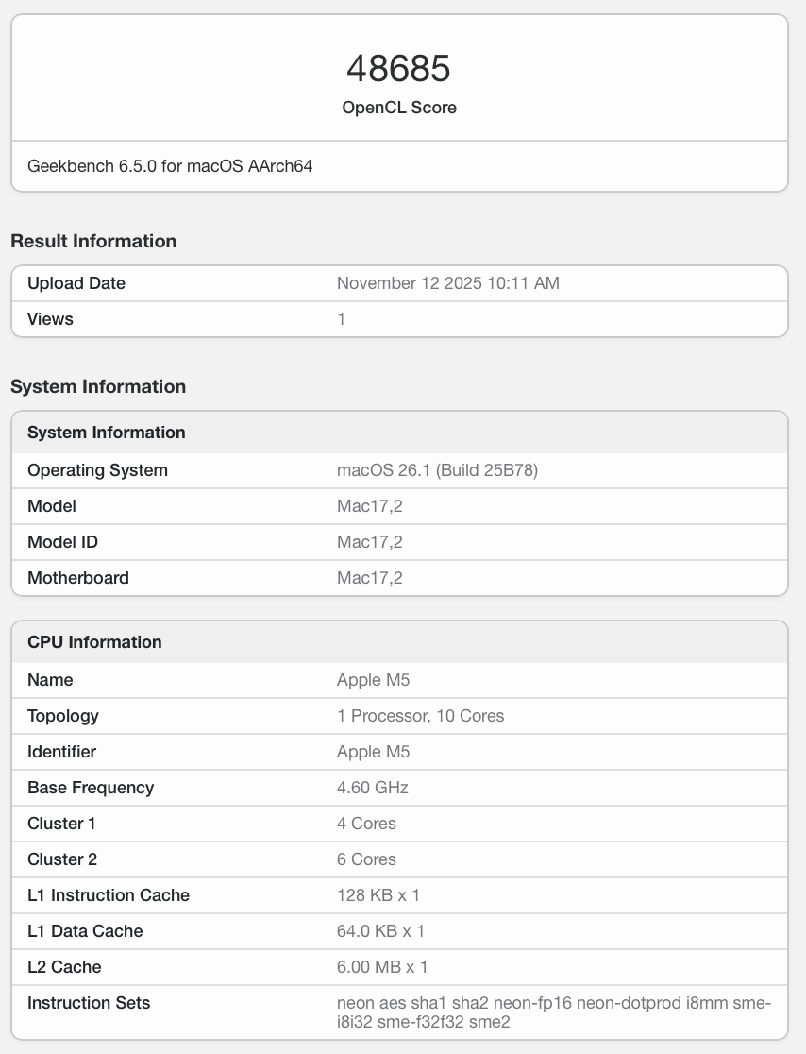
Task: Click the L1 Instruction Cache value 128 KB
Action: coord(378,895)
